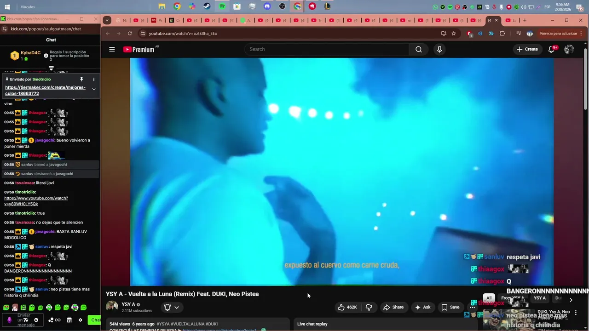
Task: Open timotricilo's youtube.com/watch link
Action: pyautogui.click(x=36, y=201)
